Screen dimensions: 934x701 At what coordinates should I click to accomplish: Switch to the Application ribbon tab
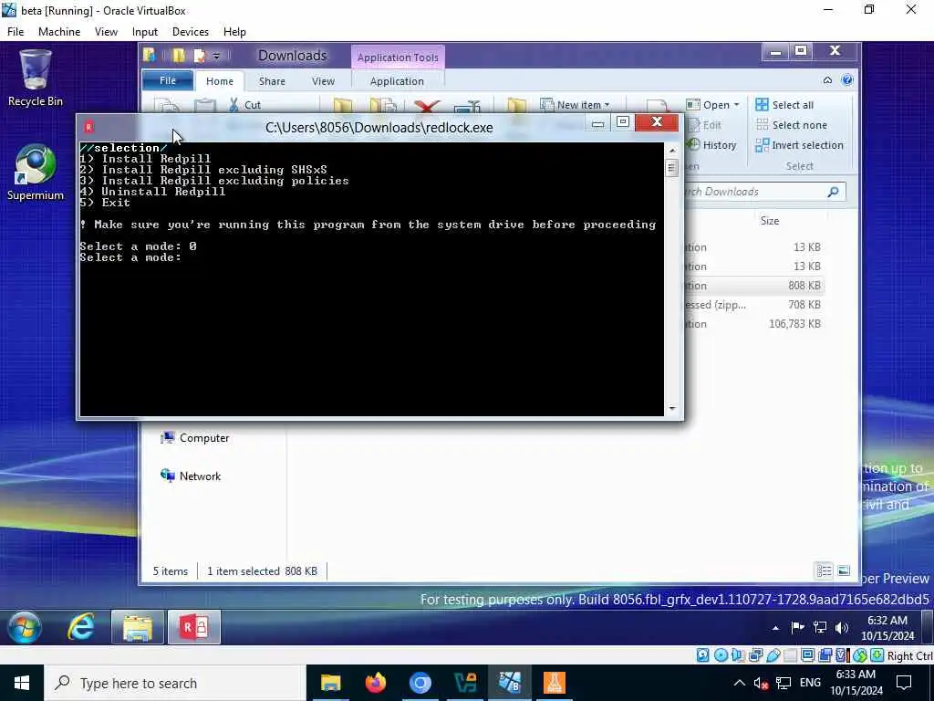pos(397,81)
